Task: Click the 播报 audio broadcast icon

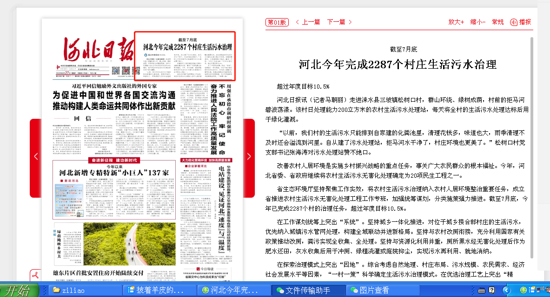Action: coord(520,22)
